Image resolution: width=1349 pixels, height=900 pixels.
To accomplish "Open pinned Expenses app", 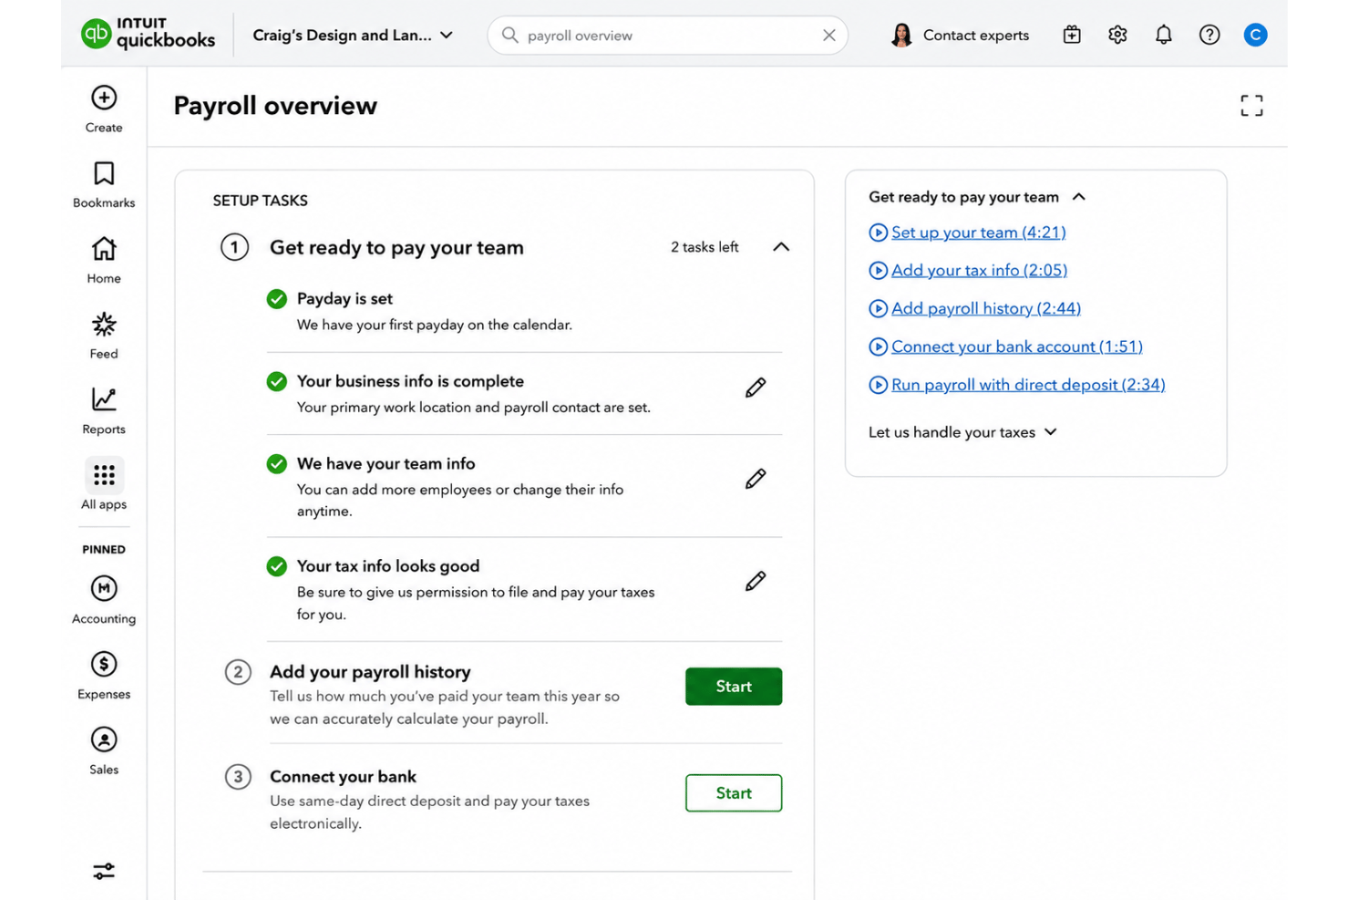I will pyautogui.click(x=104, y=675).
